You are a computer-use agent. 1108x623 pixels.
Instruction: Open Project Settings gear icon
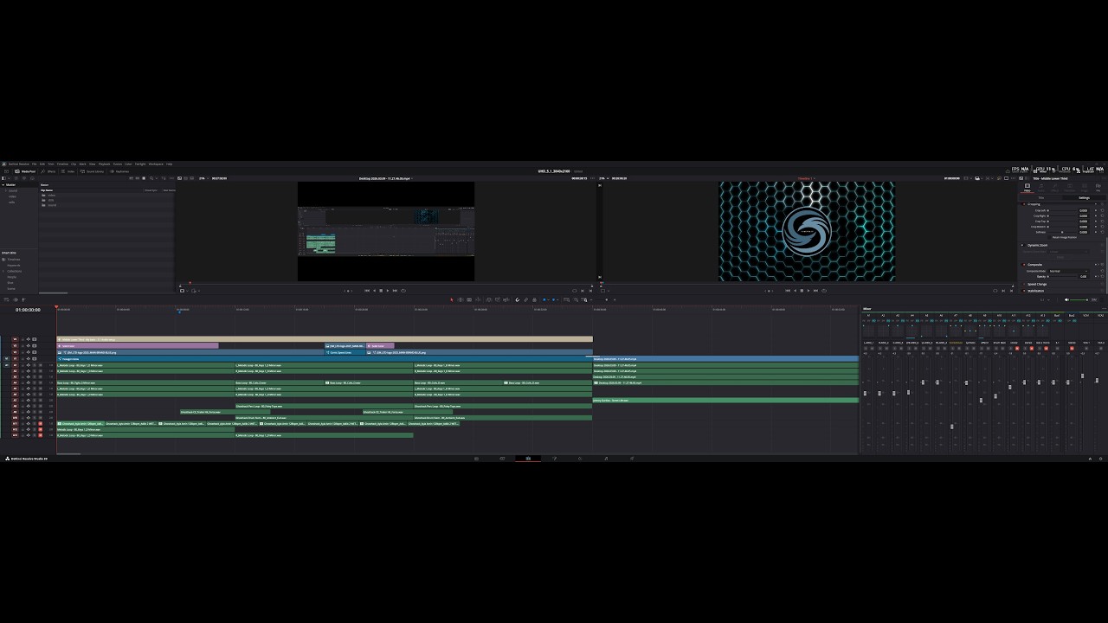tap(1100, 459)
